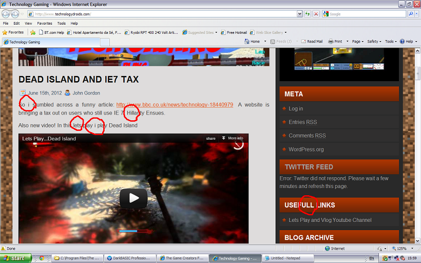421x263 pixels.
Task: Expand the Web Slice Gallery dropdown
Action: click(x=285, y=32)
